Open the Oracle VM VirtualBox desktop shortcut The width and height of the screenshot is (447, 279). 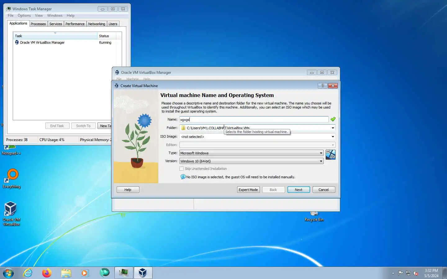(11, 213)
